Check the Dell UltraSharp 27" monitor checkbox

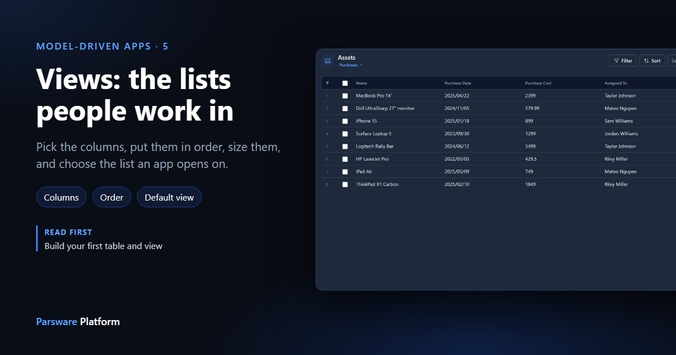[345, 108]
